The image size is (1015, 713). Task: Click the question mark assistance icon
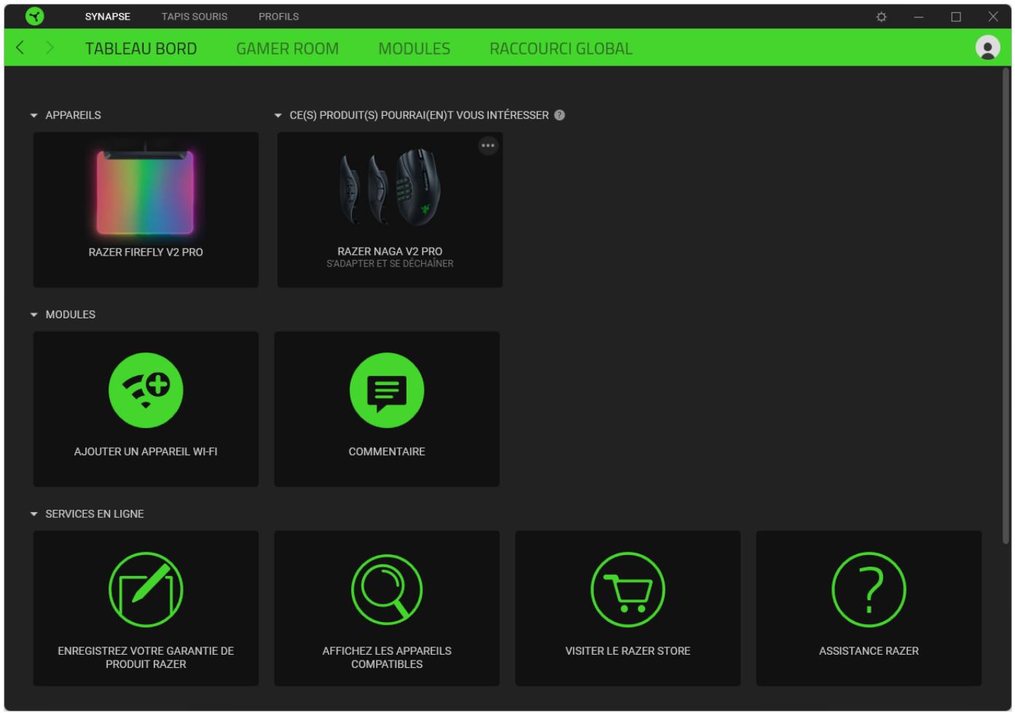pos(869,590)
